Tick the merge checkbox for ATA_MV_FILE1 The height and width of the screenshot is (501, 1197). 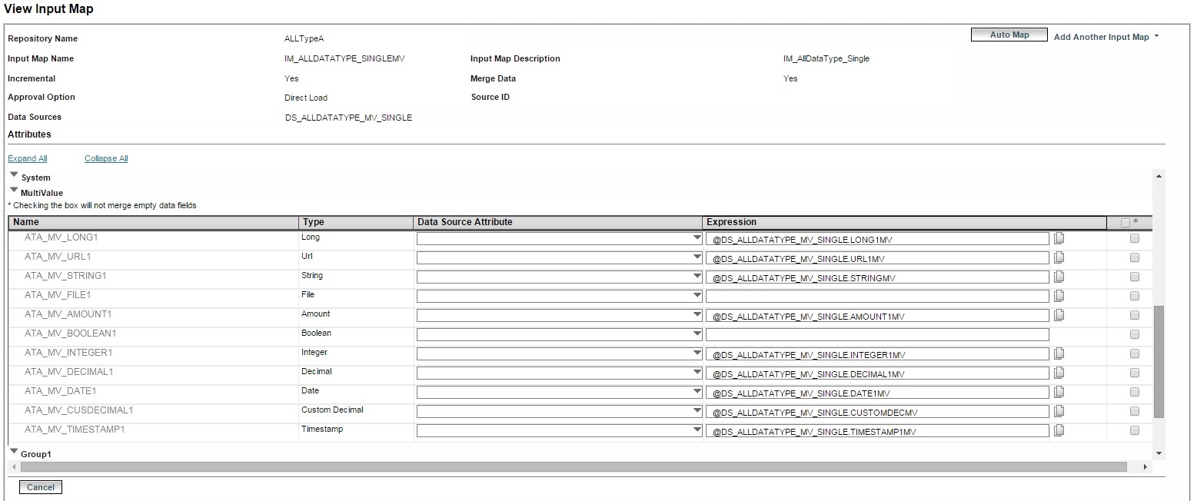point(1135,296)
